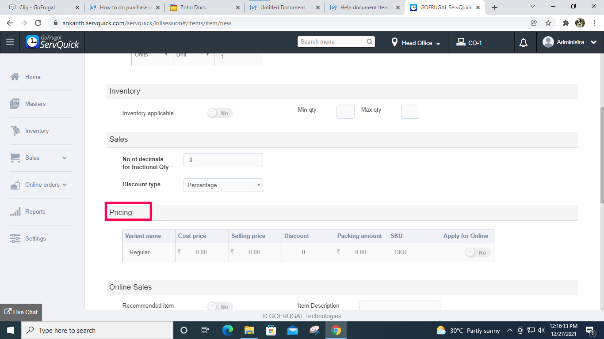Viewport: 604px width, 339px height.
Task: Go back using the browser back arrow
Action: click(10, 23)
